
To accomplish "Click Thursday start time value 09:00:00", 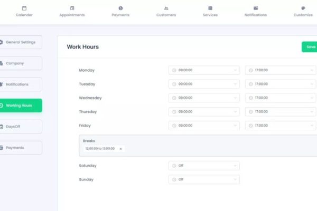I will pos(185,112).
